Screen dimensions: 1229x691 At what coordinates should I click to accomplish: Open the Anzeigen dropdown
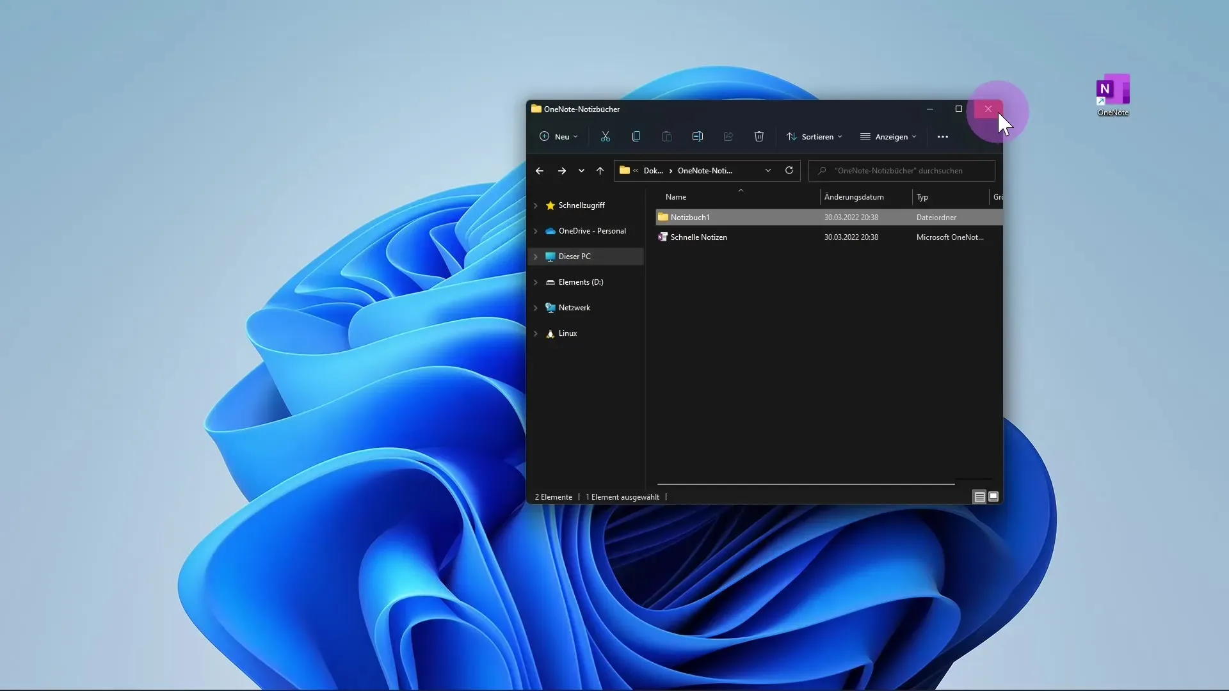click(x=888, y=137)
